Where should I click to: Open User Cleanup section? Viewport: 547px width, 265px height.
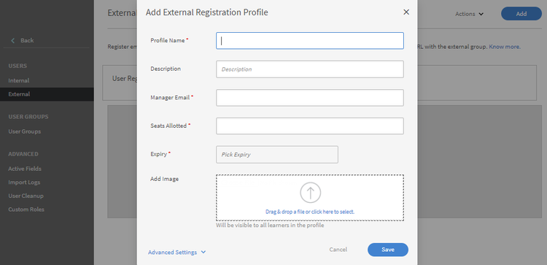[x=26, y=196]
